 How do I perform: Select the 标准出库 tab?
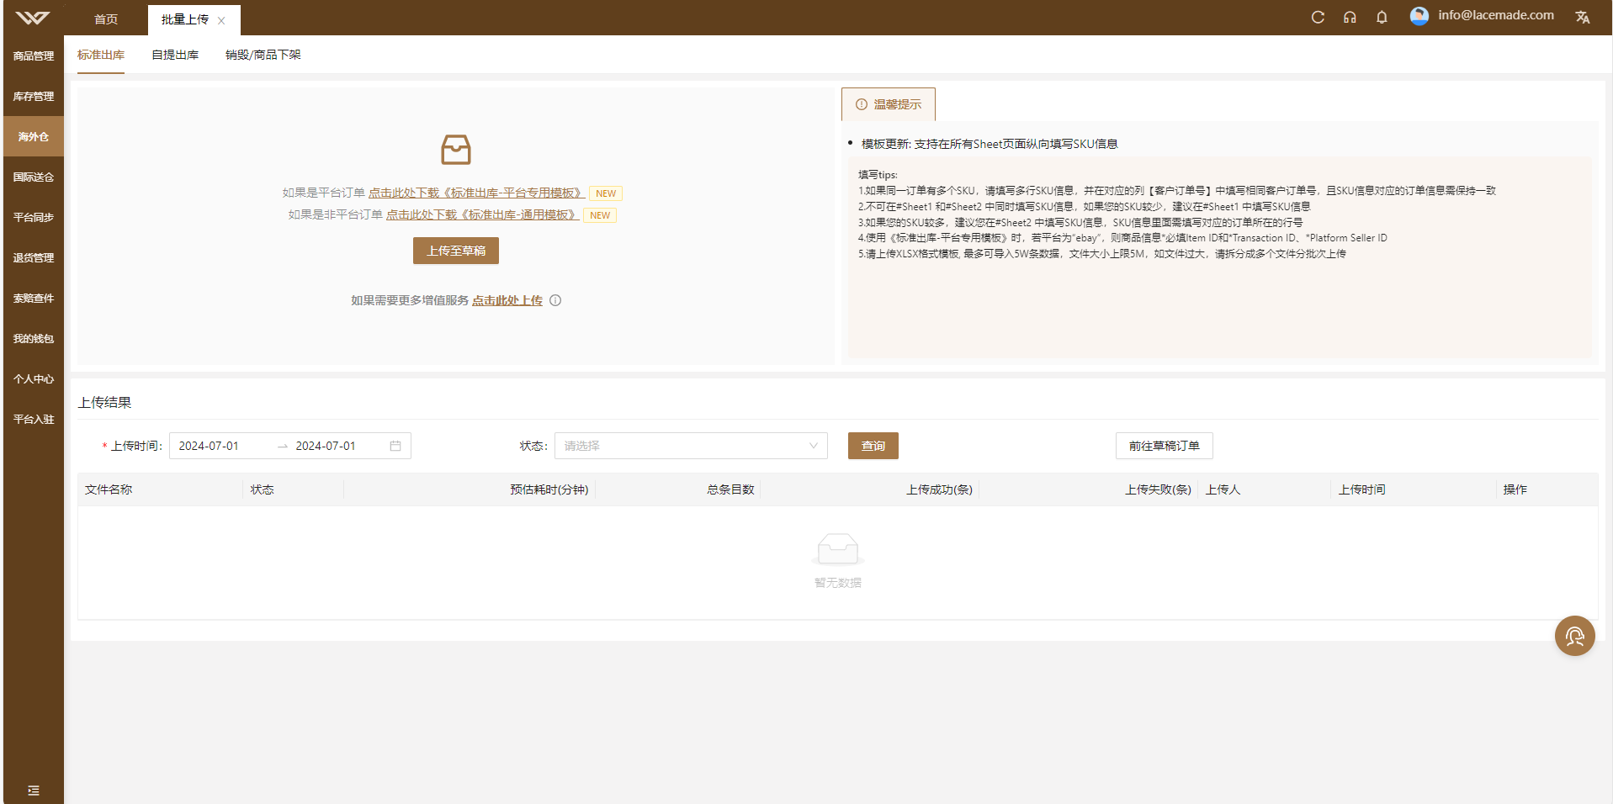[x=101, y=55]
